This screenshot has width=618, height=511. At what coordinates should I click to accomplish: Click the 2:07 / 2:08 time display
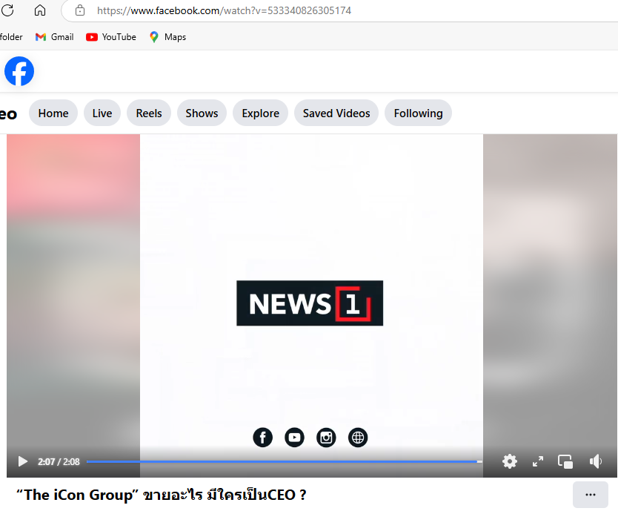pyautogui.click(x=59, y=461)
